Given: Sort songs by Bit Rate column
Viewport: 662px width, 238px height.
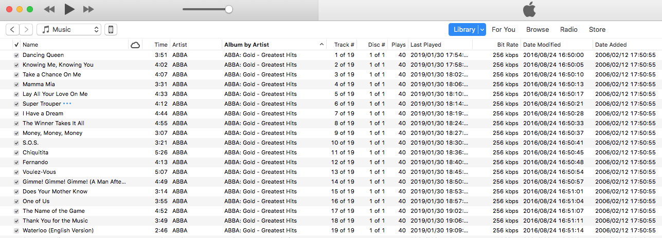Looking at the screenshot, I should point(507,45).
